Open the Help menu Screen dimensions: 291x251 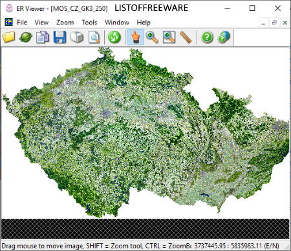(144, 23)
